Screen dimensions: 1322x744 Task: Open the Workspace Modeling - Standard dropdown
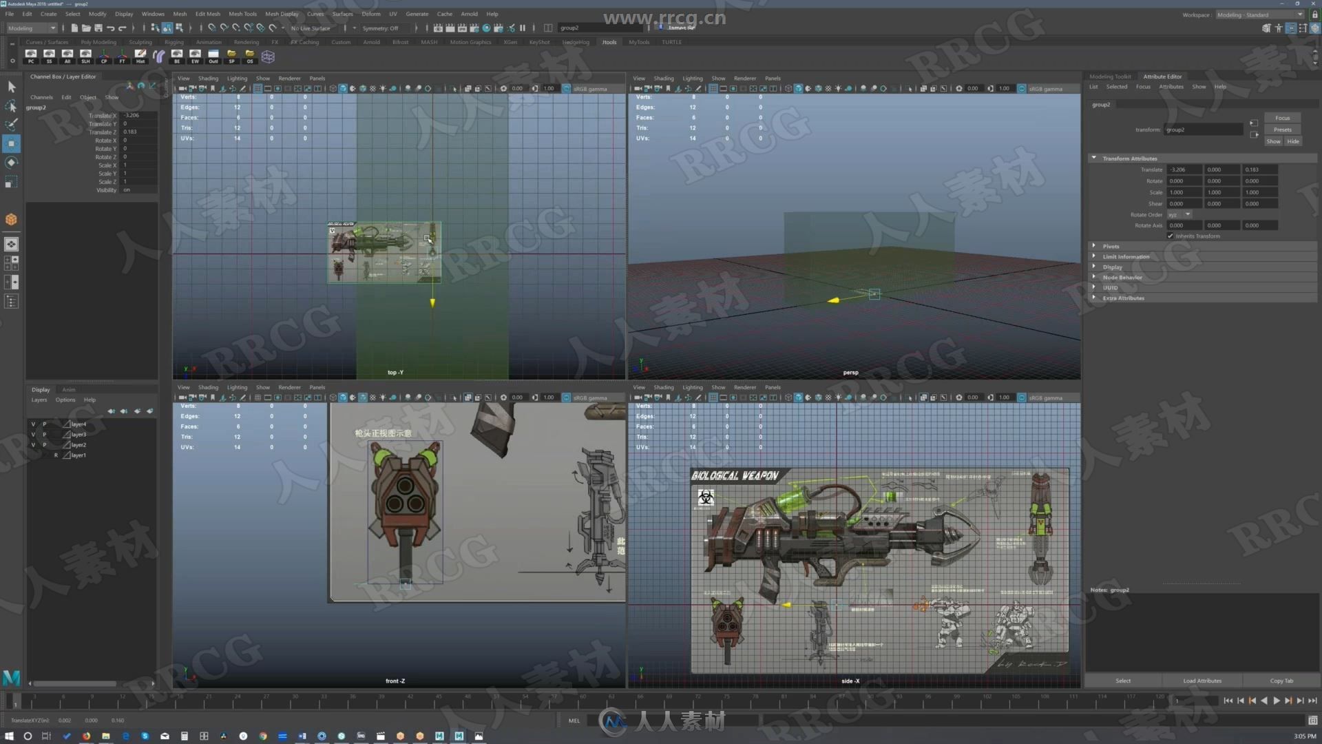tap(1259, 14)
